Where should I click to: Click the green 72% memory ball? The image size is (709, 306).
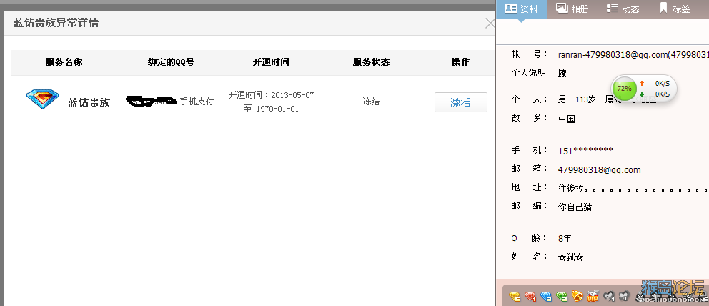click(624, 89)
